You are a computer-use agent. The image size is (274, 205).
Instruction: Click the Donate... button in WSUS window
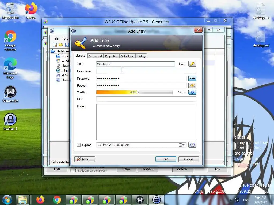coord(182,169)
